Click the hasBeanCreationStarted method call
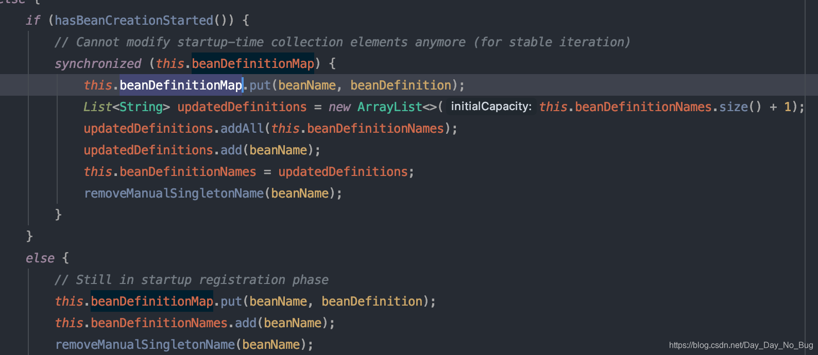Image resolution: width=818 pixels, height=355 pixels. (134, 21)
